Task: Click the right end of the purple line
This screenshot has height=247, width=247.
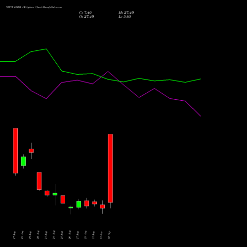Action: tap(201, 116)
